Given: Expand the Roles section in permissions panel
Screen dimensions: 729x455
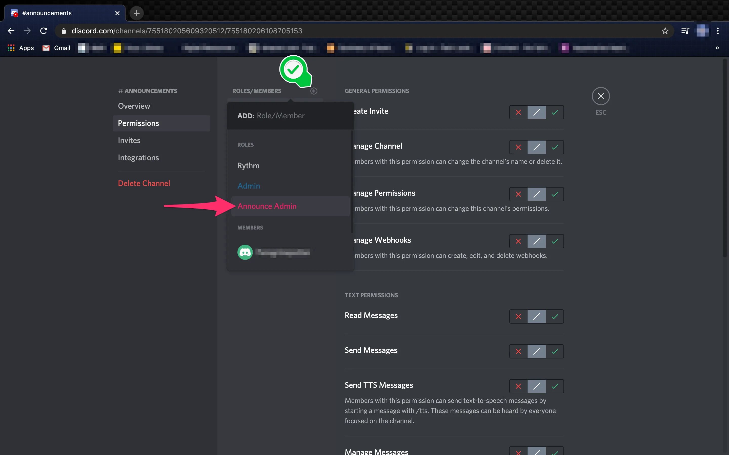Looking at the screenshot, I should (x=245, y=144).
